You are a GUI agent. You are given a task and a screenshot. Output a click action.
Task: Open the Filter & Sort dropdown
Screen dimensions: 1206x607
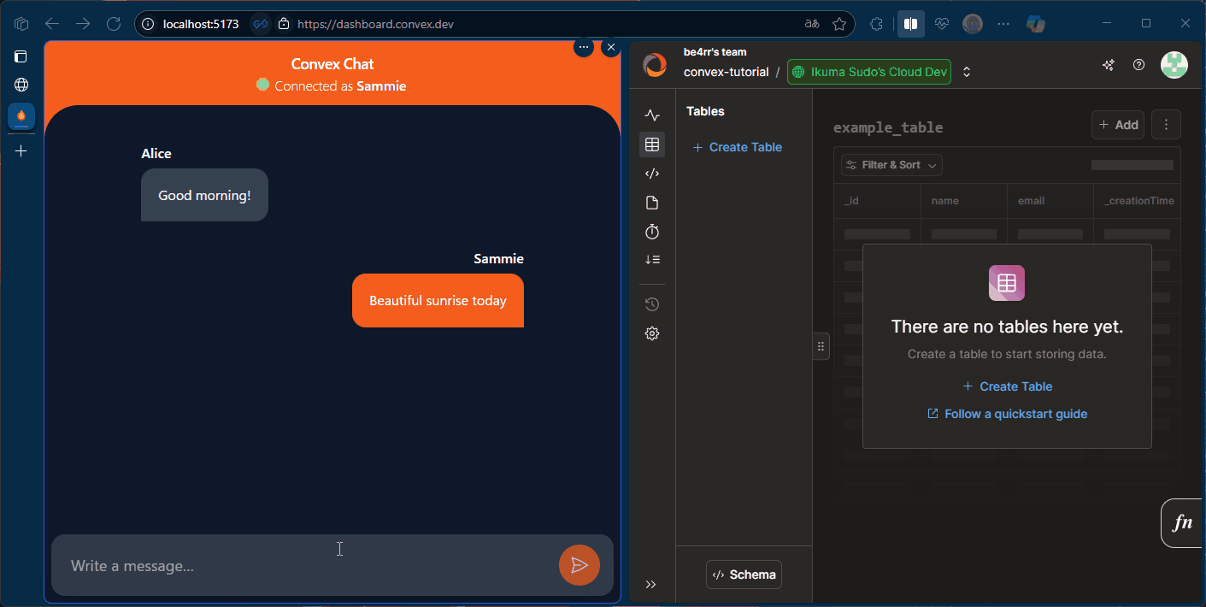click(891, 165)
